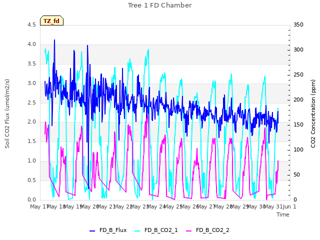Click the 250 tick on right axis
Screen dimensions: 320x240
pyautogui.click(x=298, y=74)
